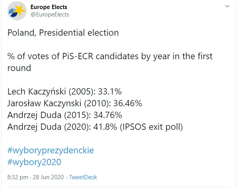
Task: Click the 8:32 pm timestamp
Action: (x=18, y=177)
